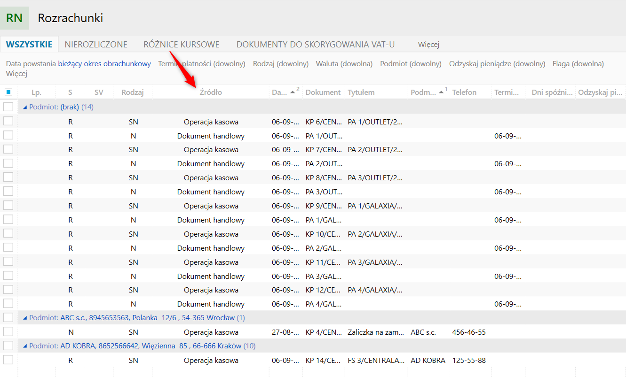Sort by the Lp. column header

(36, 92)
